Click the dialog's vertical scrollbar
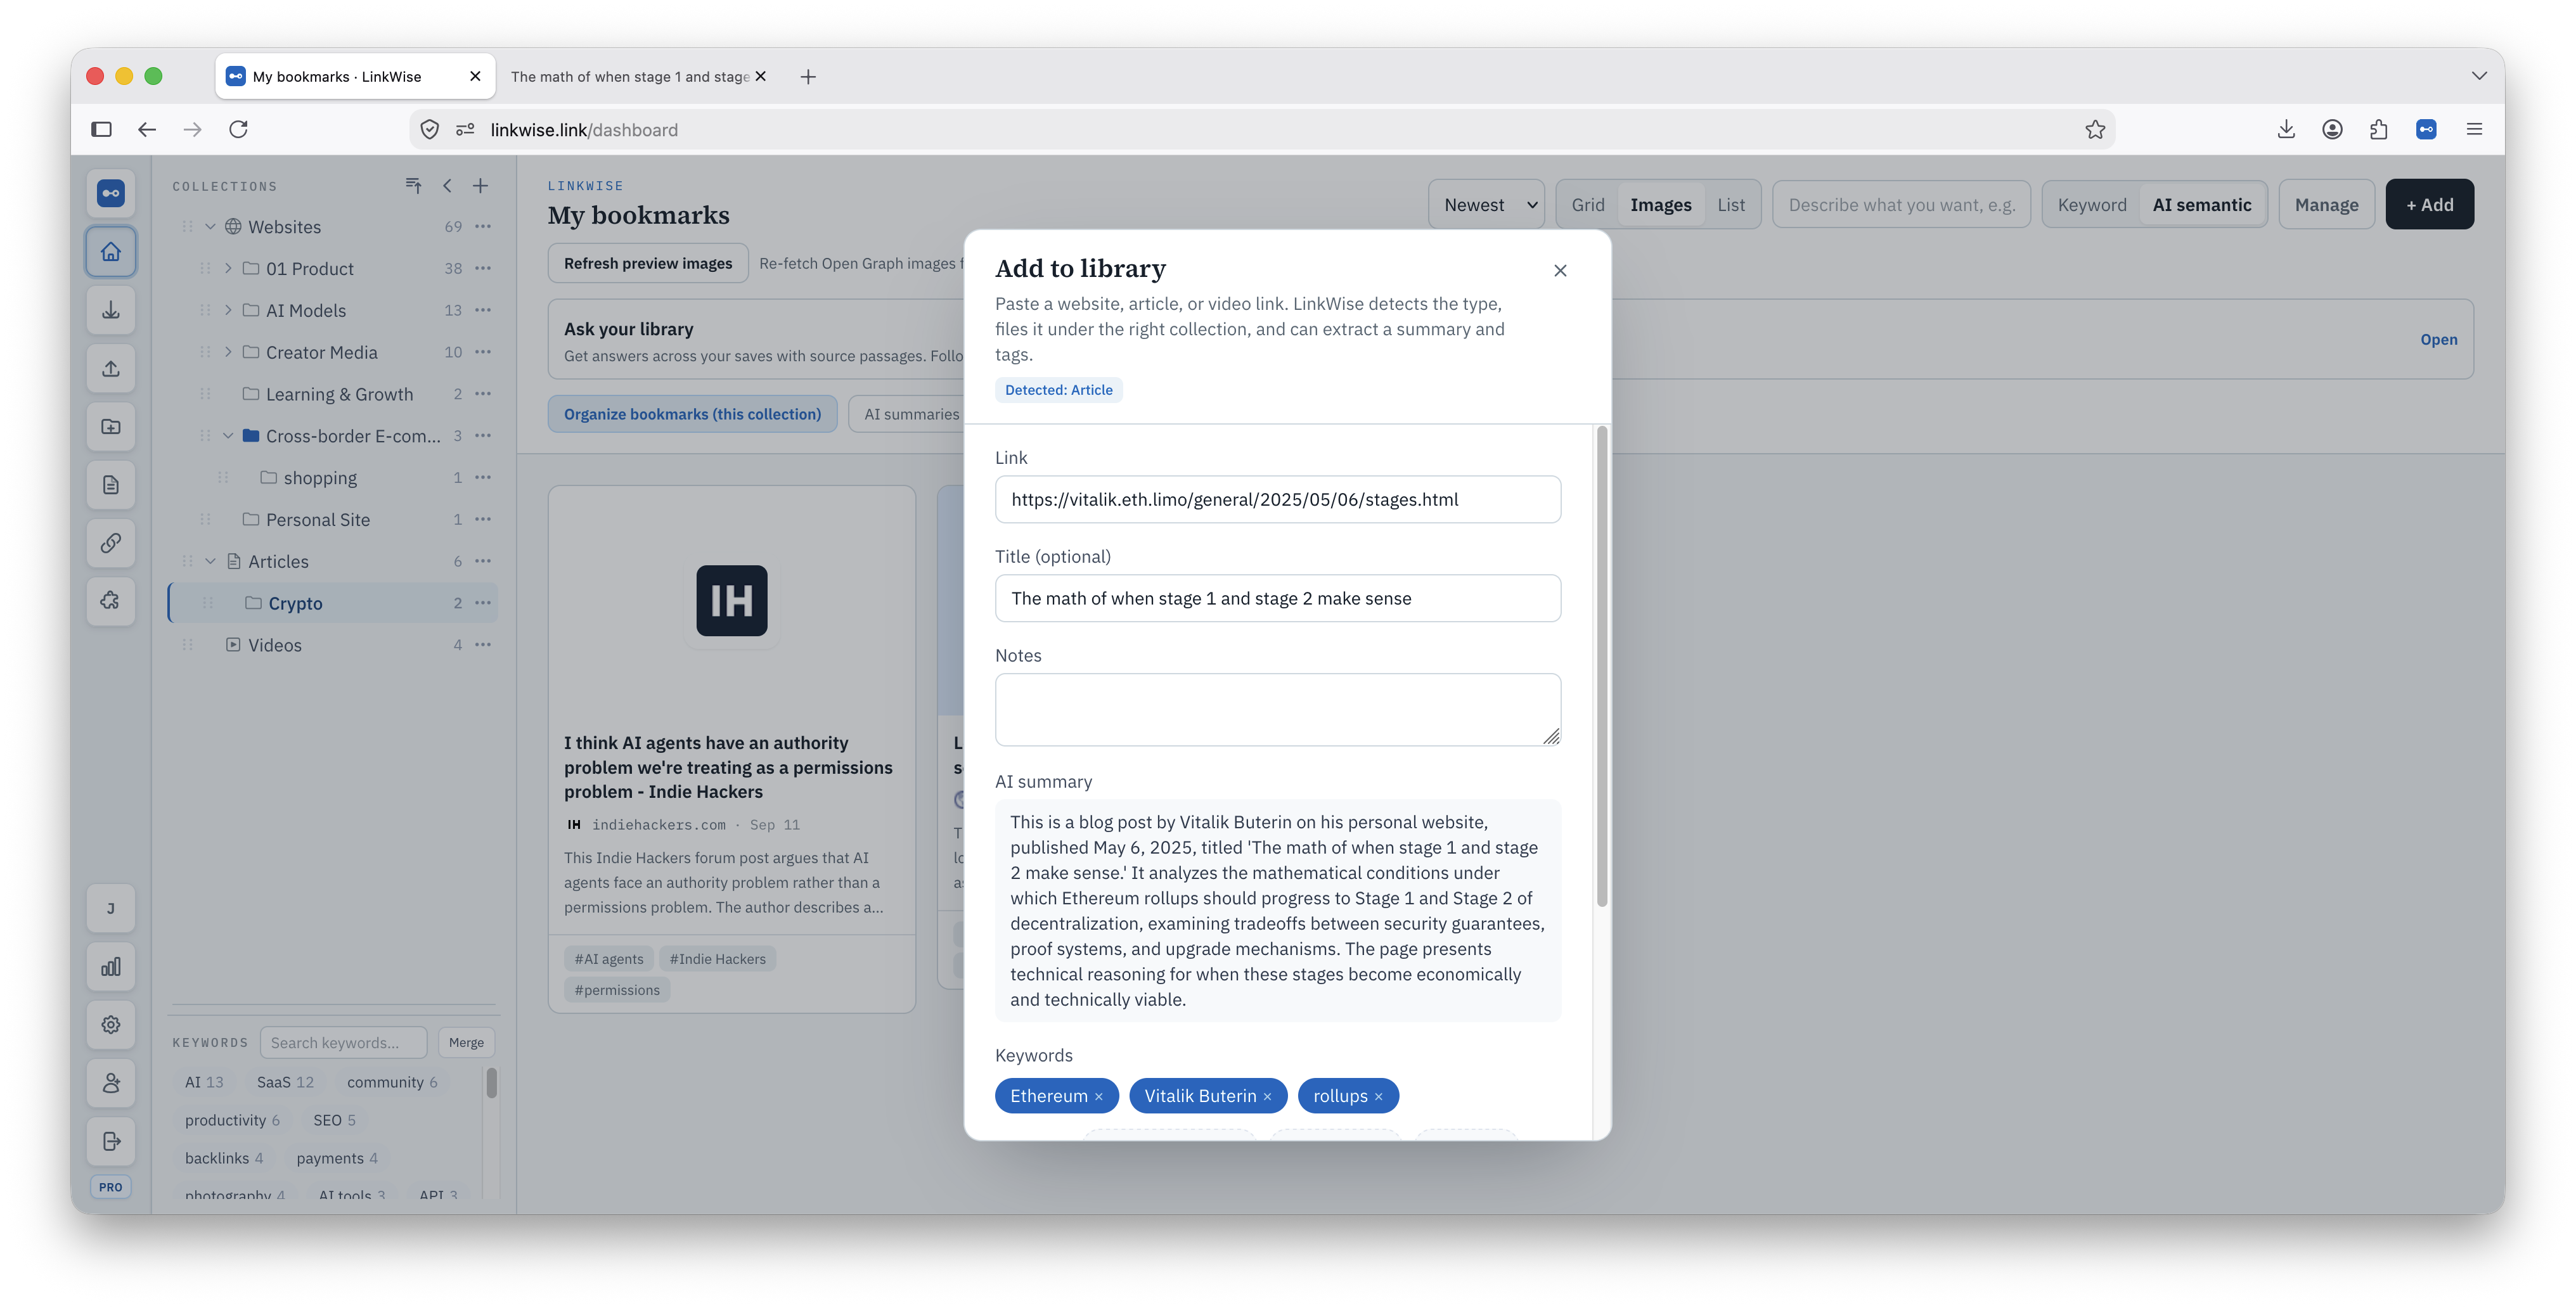This screenshot has height=1308, width=2576. click(1602, 667)
